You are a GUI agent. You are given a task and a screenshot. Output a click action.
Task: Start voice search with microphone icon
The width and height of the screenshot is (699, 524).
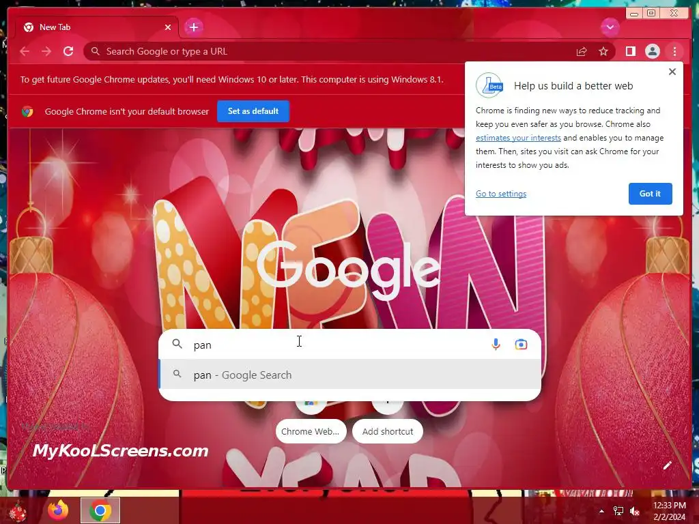point(496,345)
